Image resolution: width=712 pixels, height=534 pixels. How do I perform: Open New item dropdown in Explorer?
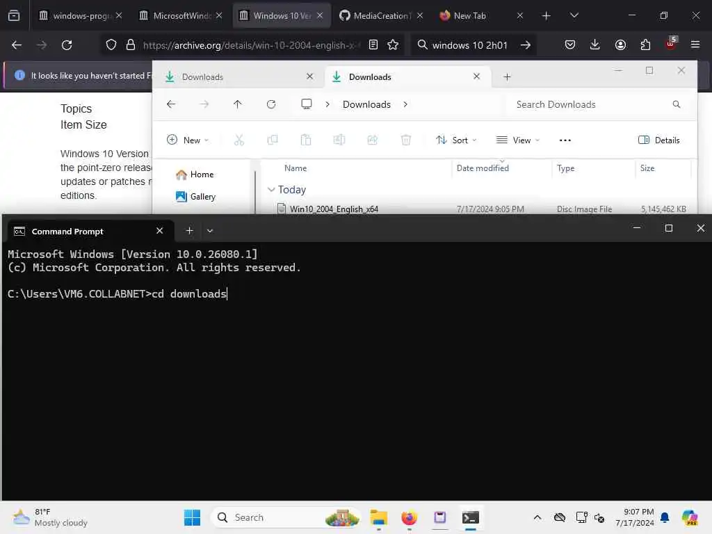[x=188, y=140]
